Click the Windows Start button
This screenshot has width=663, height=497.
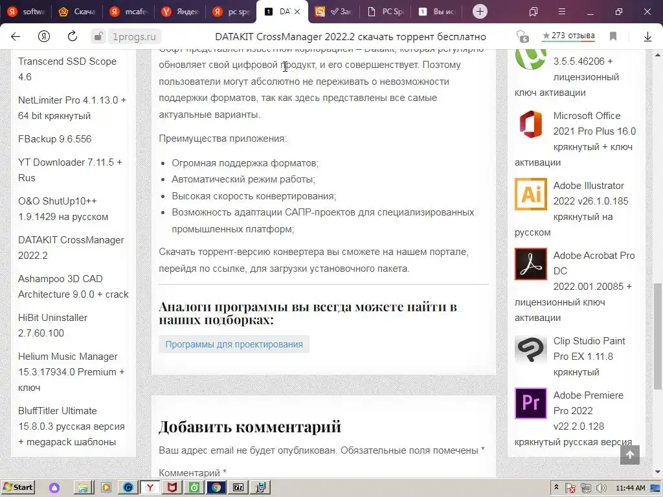[18, 487]
